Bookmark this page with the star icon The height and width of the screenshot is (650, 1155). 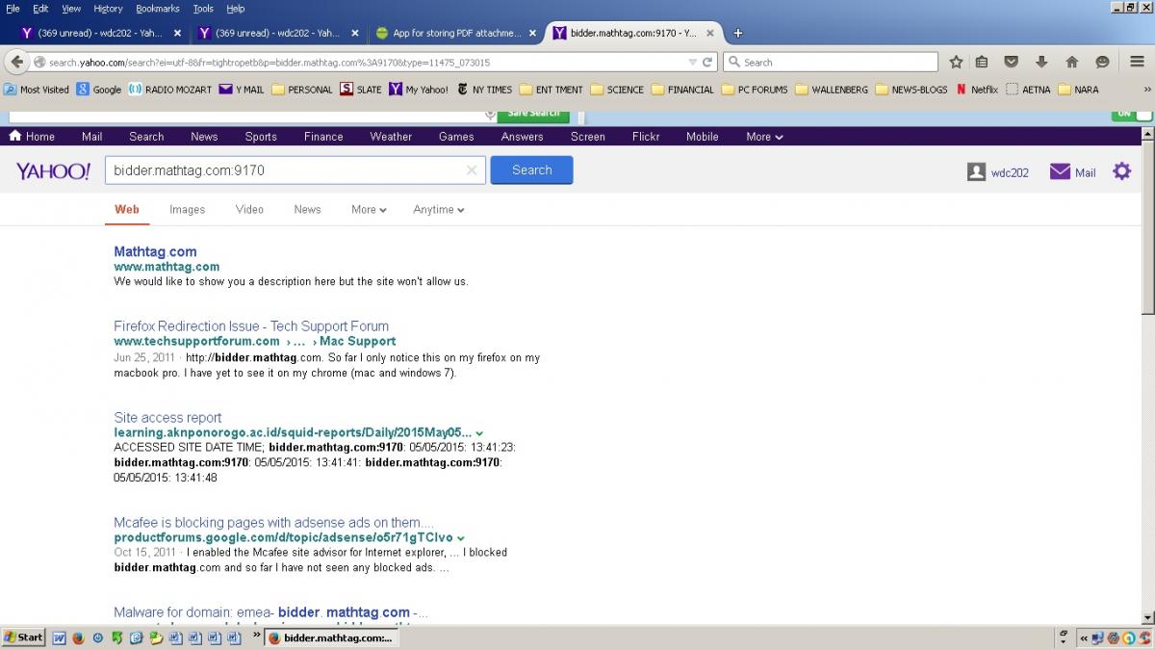[x=956, y=62]
